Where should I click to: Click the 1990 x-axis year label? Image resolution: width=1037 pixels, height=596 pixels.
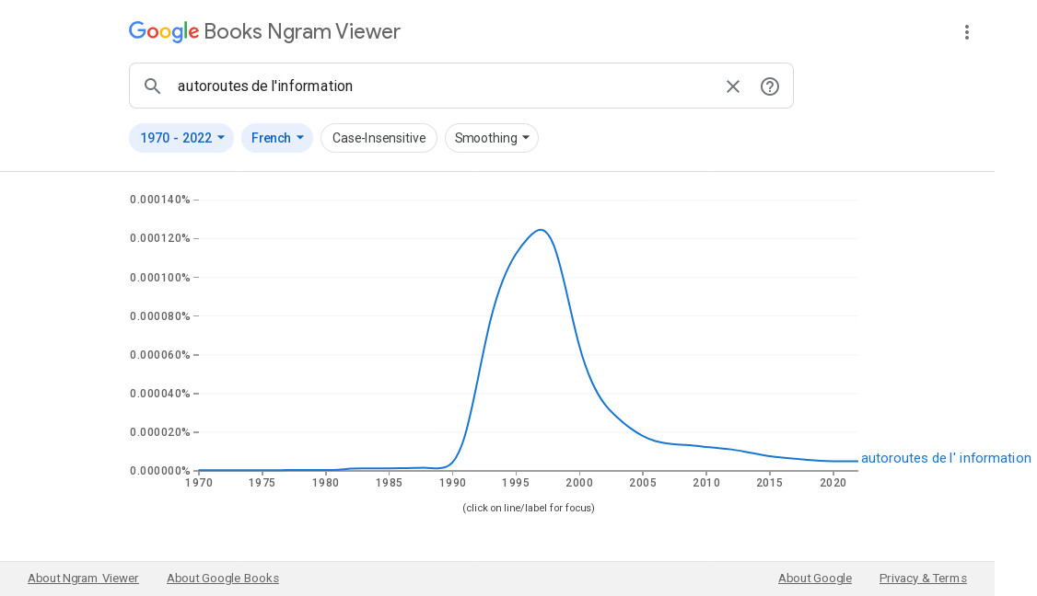click(452, 483)
